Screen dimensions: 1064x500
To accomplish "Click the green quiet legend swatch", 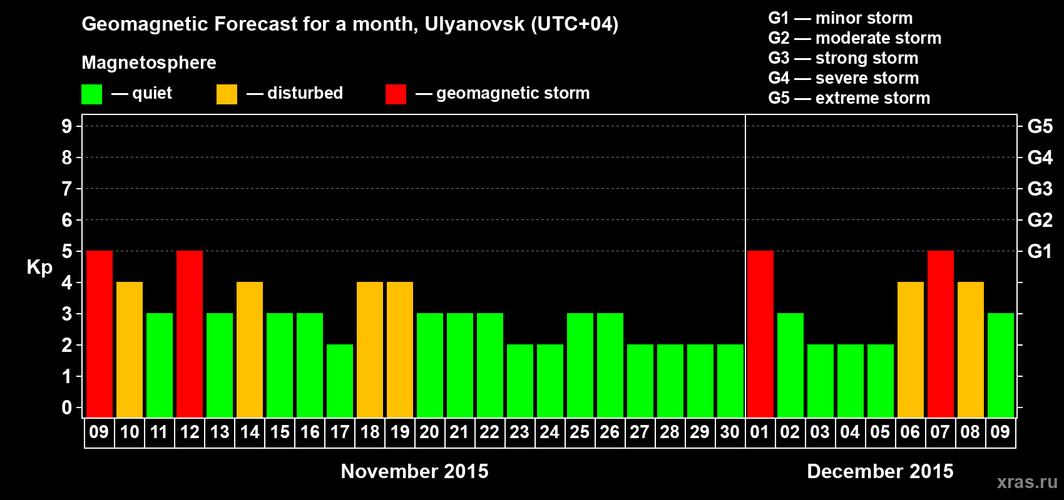I will coord(91,94).
